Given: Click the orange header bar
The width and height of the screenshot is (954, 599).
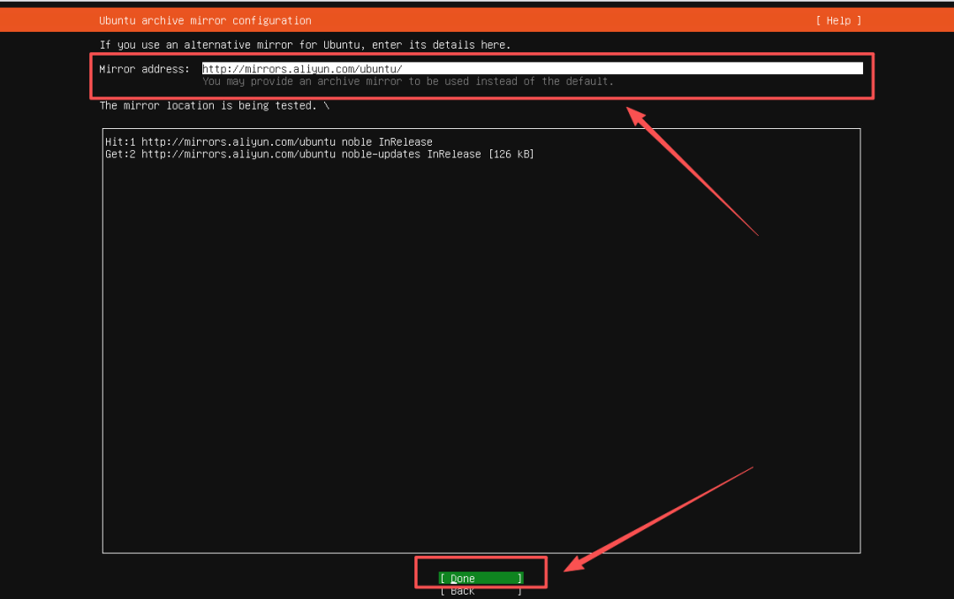Looking at the screenshot, I should [565, 20].
